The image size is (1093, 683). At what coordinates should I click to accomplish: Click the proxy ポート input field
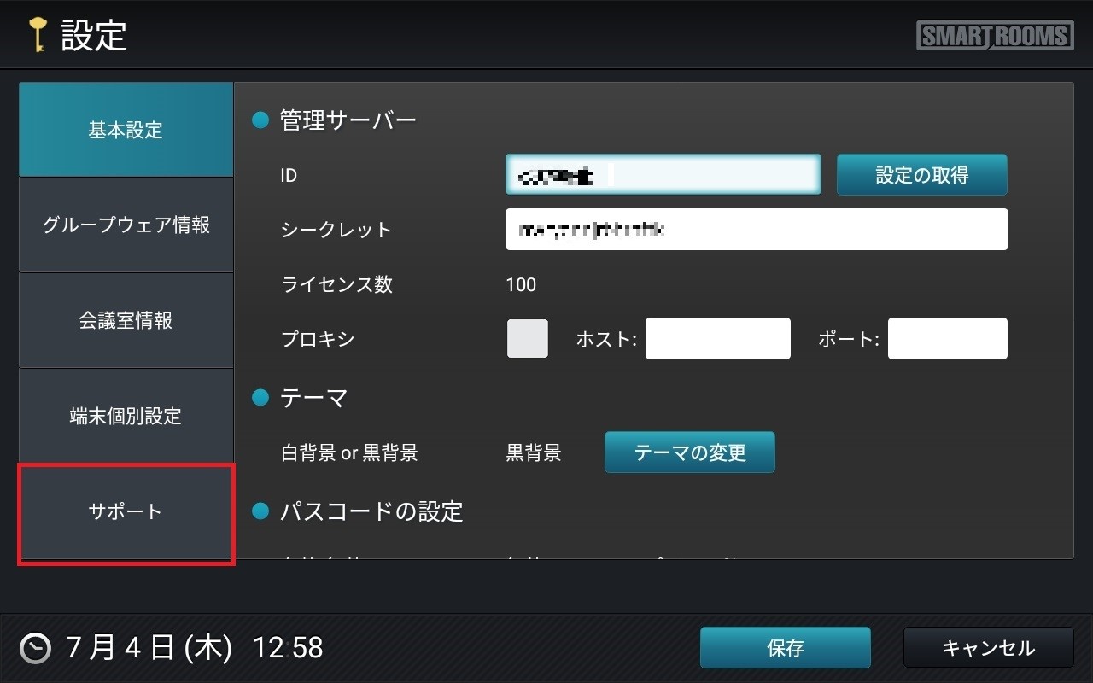click(947, 339)
